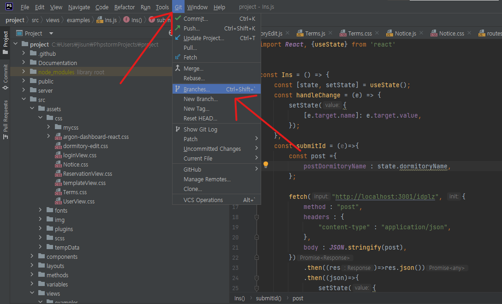Open Branches... from Git menu
This screenshot has width=502, height=304.
coord(216,89)
